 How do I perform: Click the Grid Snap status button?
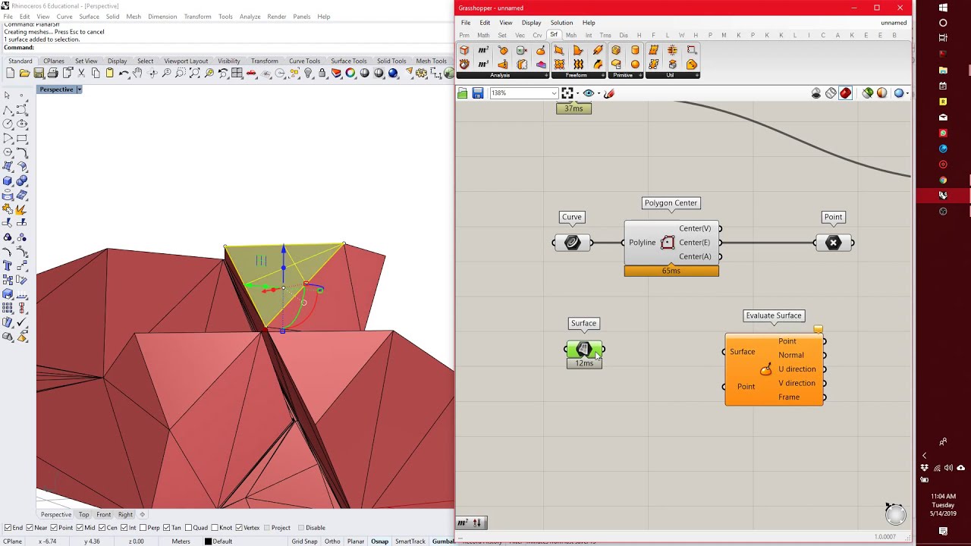[x=304, y=541]
